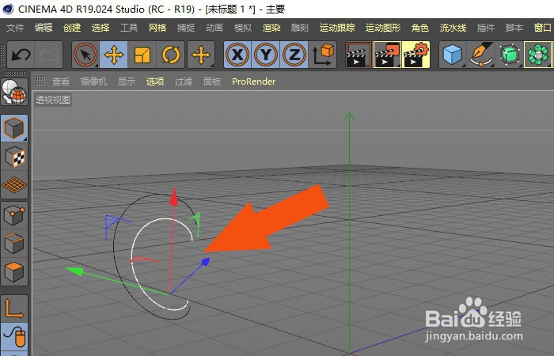Toggle Enable Axis mode icon

click(x=14, y=309)
